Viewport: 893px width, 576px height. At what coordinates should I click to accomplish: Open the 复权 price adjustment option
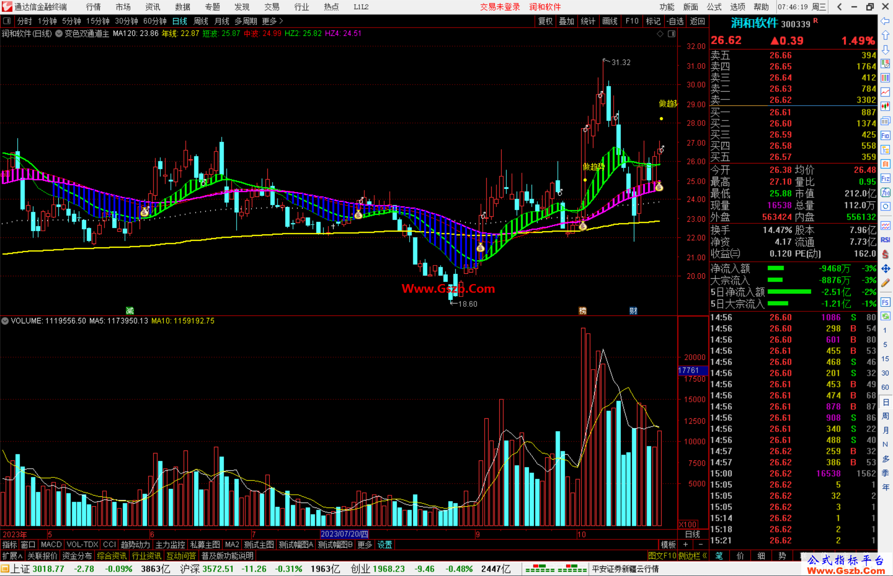(x=545, y=21)
